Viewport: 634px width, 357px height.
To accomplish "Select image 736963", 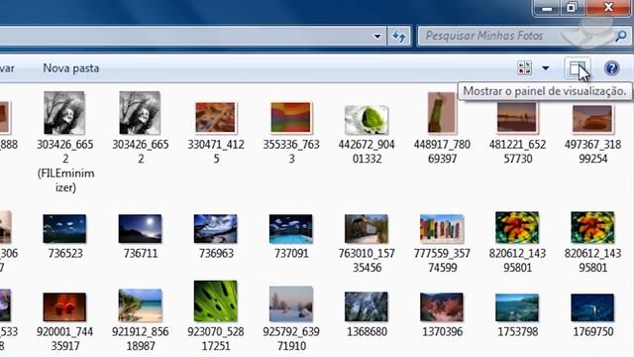I will [x=216, y=229].
